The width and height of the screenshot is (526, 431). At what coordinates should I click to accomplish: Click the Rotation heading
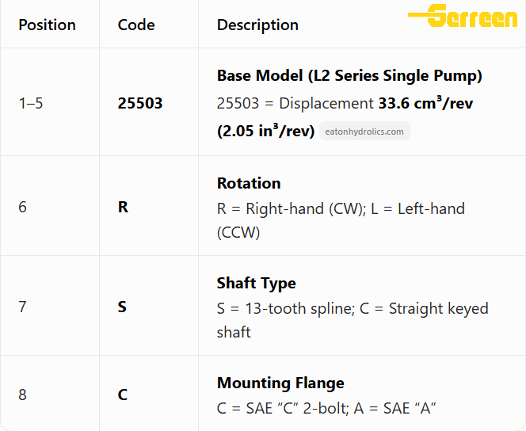pyautogui.click(x=249, y=183)
